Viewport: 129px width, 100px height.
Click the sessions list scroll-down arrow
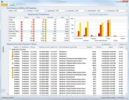127,94
